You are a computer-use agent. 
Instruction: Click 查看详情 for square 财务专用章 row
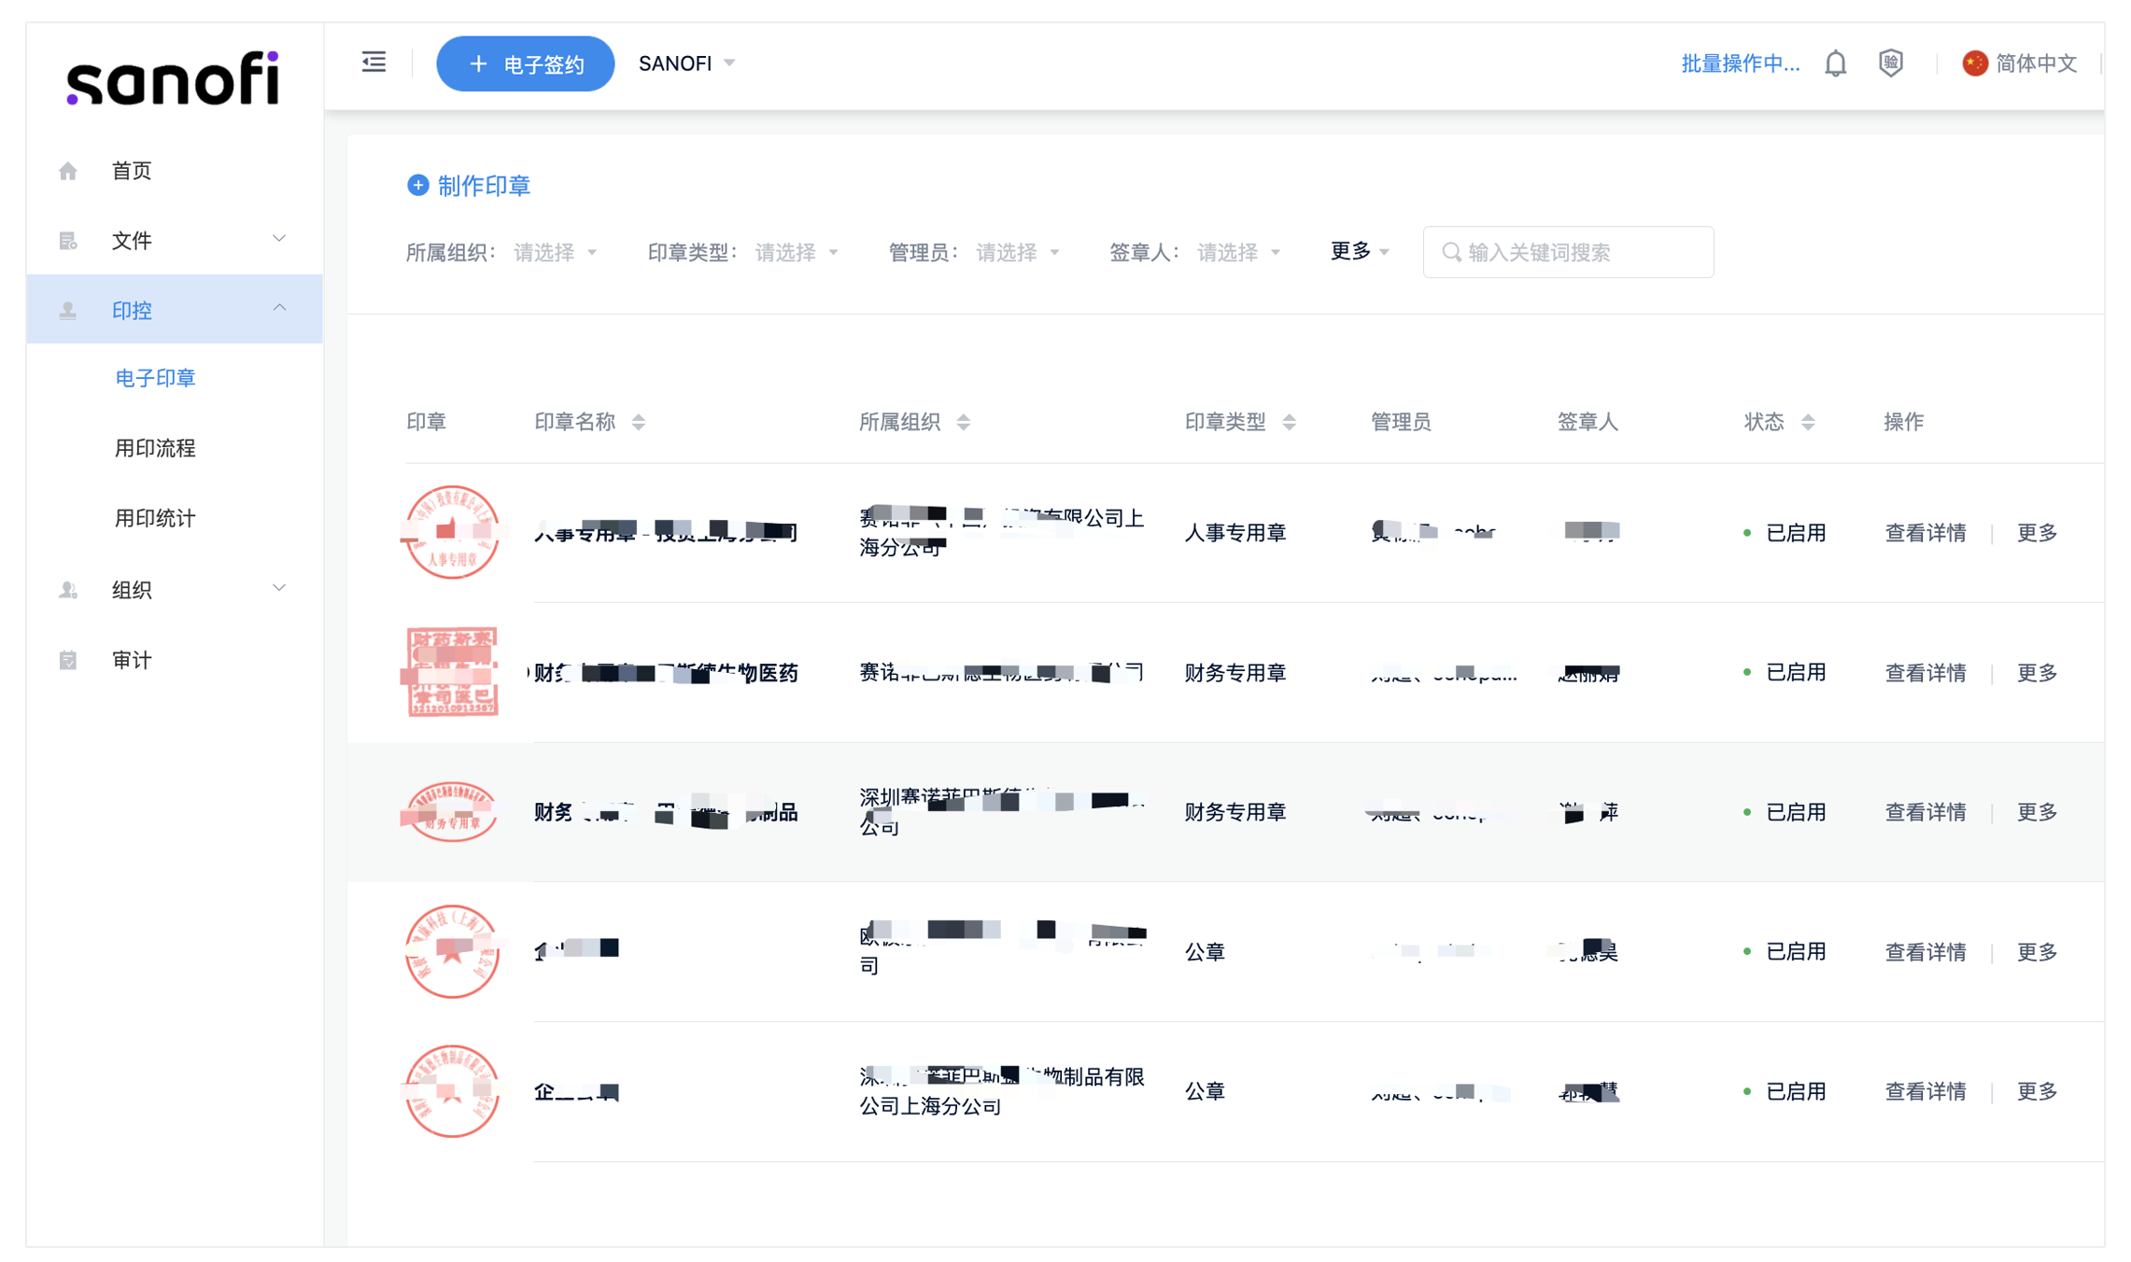tap(1926, 673)
